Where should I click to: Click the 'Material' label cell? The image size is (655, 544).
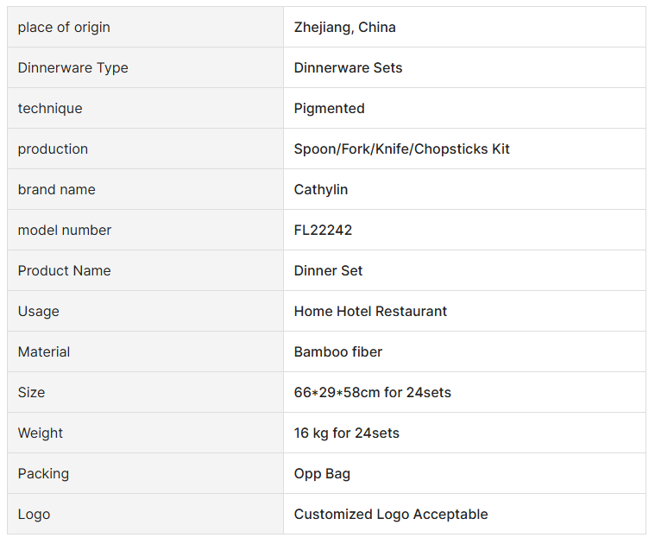(44, 352)
